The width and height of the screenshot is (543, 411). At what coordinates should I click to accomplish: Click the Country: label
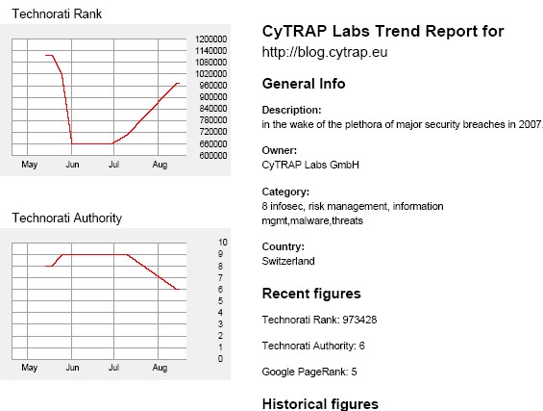point(283,246)
